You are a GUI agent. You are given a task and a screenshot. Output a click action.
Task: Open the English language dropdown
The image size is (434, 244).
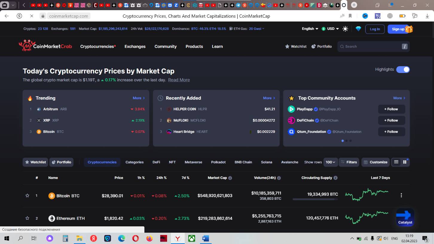(x=310, y=29)
